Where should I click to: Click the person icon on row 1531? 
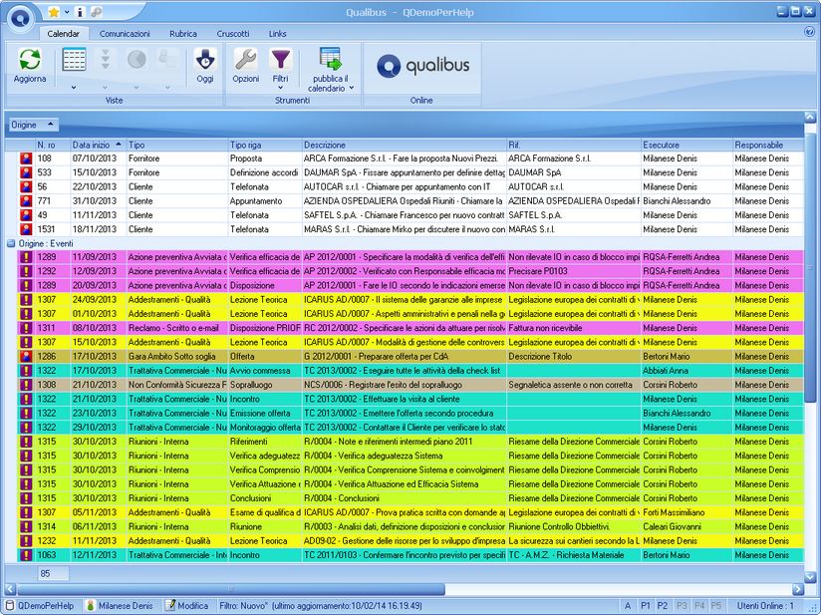(x=26, y=229)
